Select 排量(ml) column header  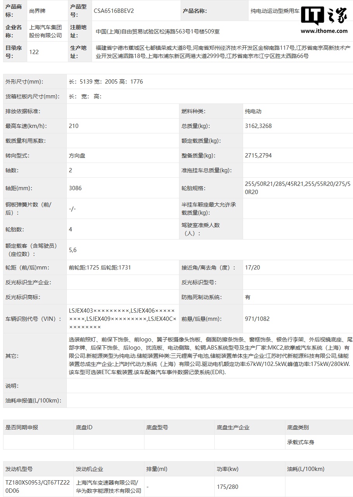[157, 469]
